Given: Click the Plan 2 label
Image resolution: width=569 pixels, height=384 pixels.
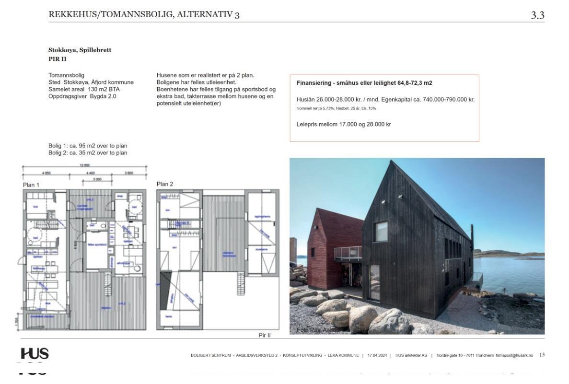Looking at the screenshot, I should pyautogui.click(x=165, y=184).
